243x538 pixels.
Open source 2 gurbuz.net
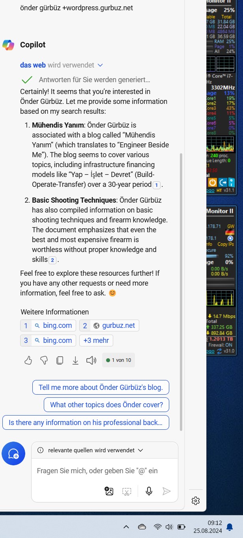pos(109,325)
